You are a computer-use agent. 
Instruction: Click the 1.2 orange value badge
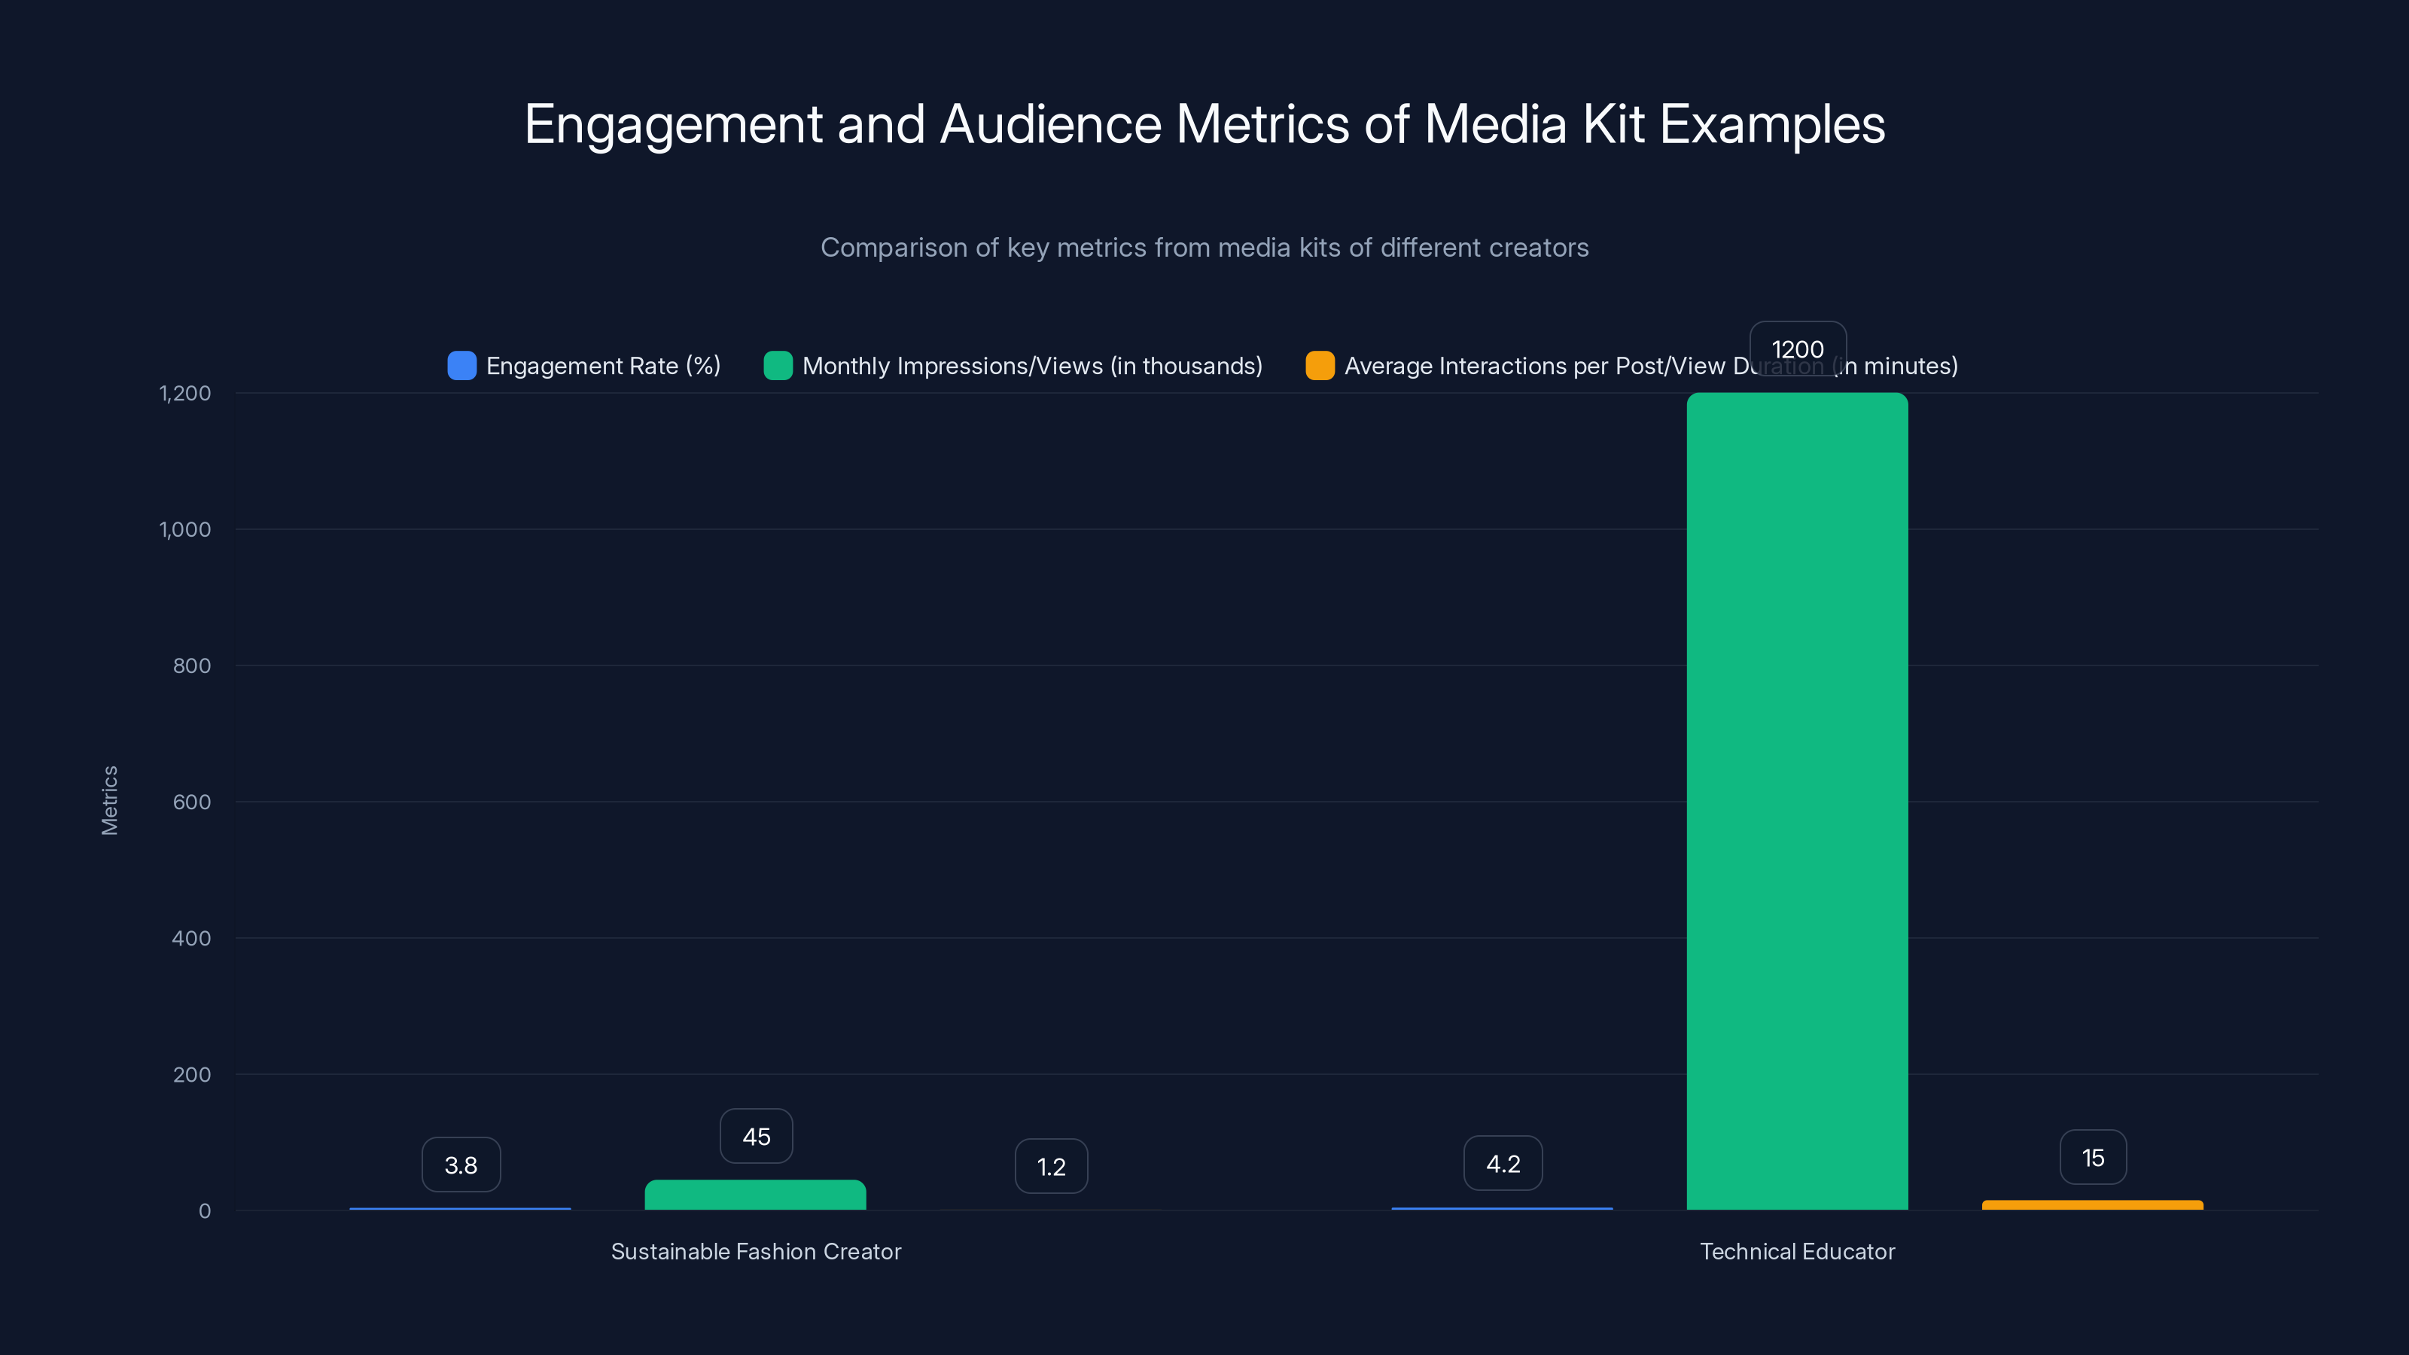(x=1051, y=1165)
